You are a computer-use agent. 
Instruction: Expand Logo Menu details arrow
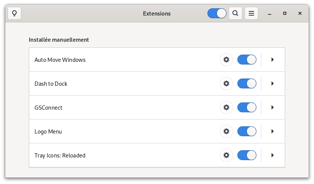pos(272,131)
